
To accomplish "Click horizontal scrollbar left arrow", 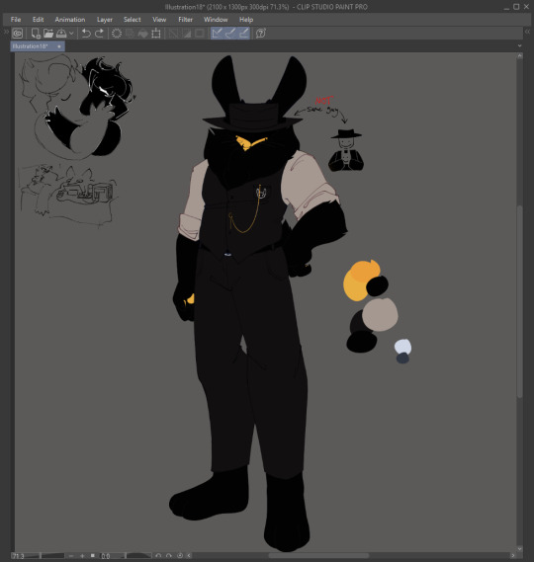I will coord(189,555).
